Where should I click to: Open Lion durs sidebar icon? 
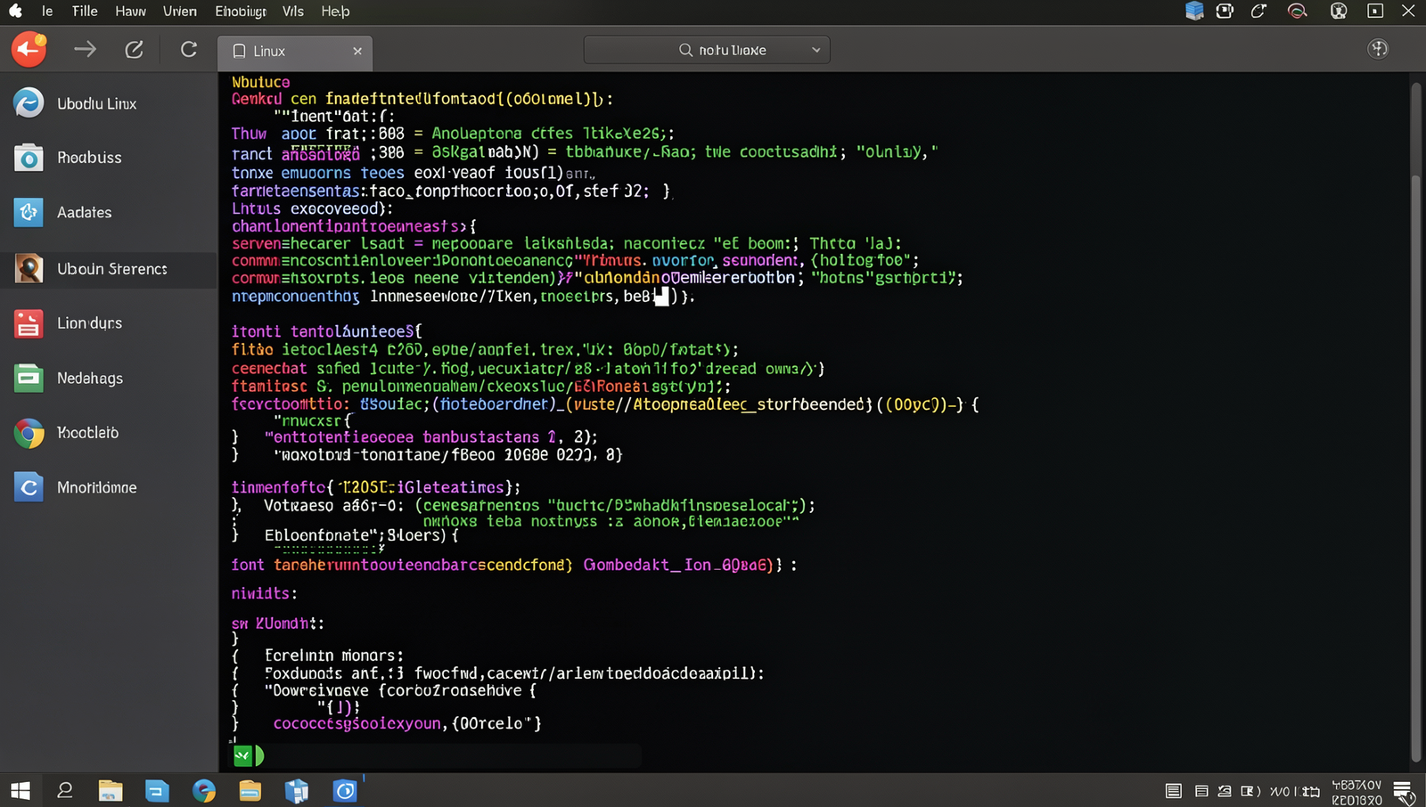point(29,323)
